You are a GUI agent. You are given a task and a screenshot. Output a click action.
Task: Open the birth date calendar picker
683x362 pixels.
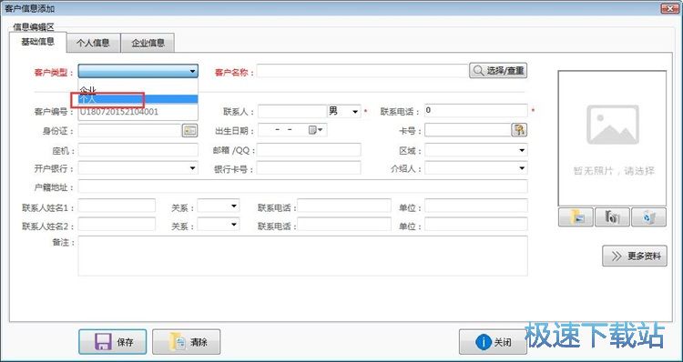click(315, 130)
